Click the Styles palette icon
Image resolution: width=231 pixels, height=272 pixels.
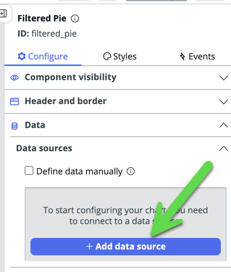point(107,56)
